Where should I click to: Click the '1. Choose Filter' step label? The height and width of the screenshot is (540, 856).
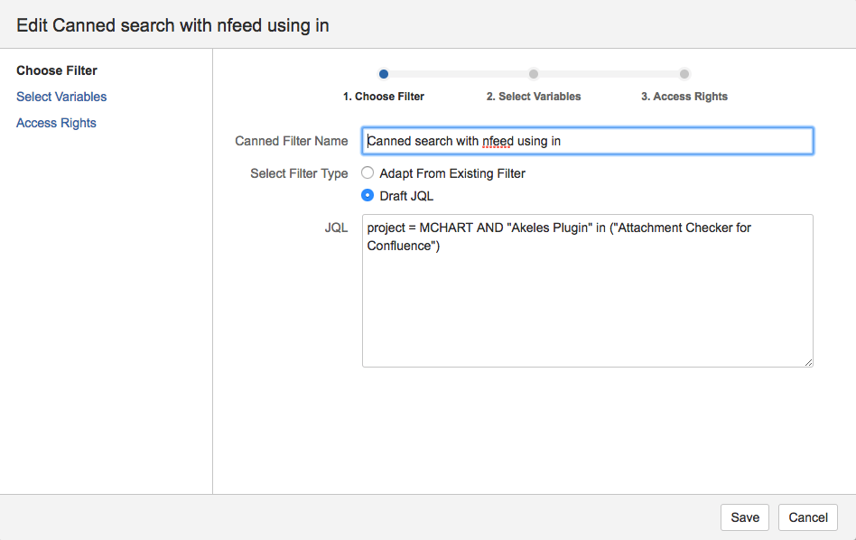384,97
